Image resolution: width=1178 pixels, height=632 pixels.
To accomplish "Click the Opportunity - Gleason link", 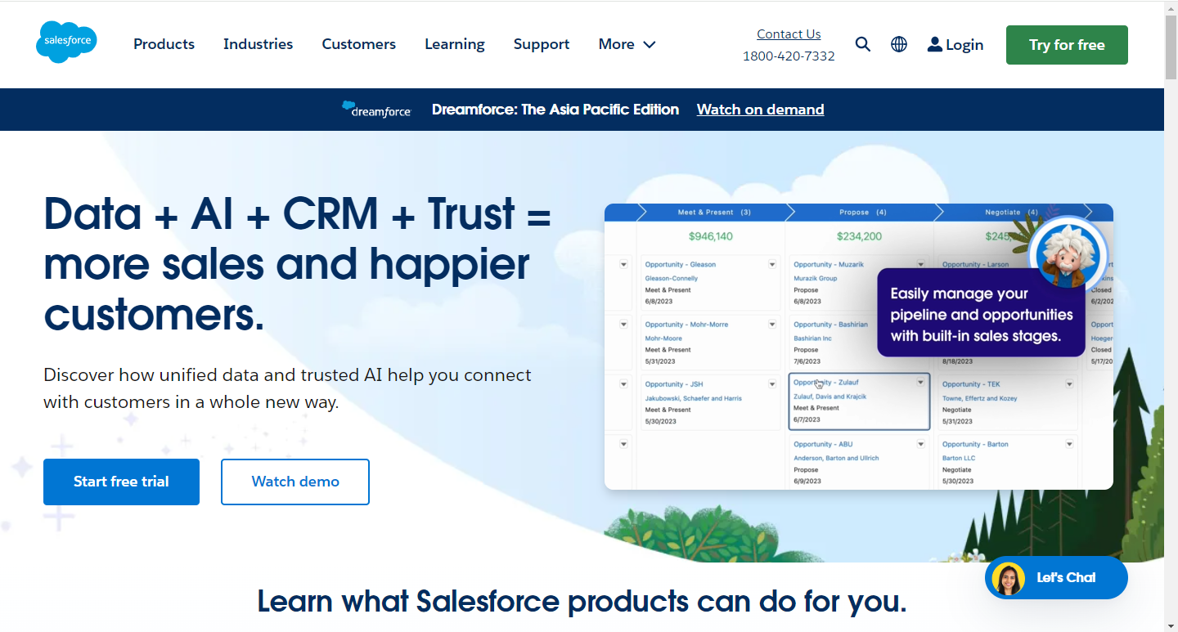I will coord(680,264).
